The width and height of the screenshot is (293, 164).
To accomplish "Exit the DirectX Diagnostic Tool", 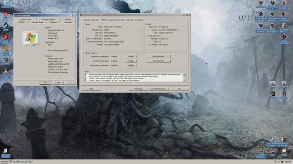I will (x=179, y=89).
